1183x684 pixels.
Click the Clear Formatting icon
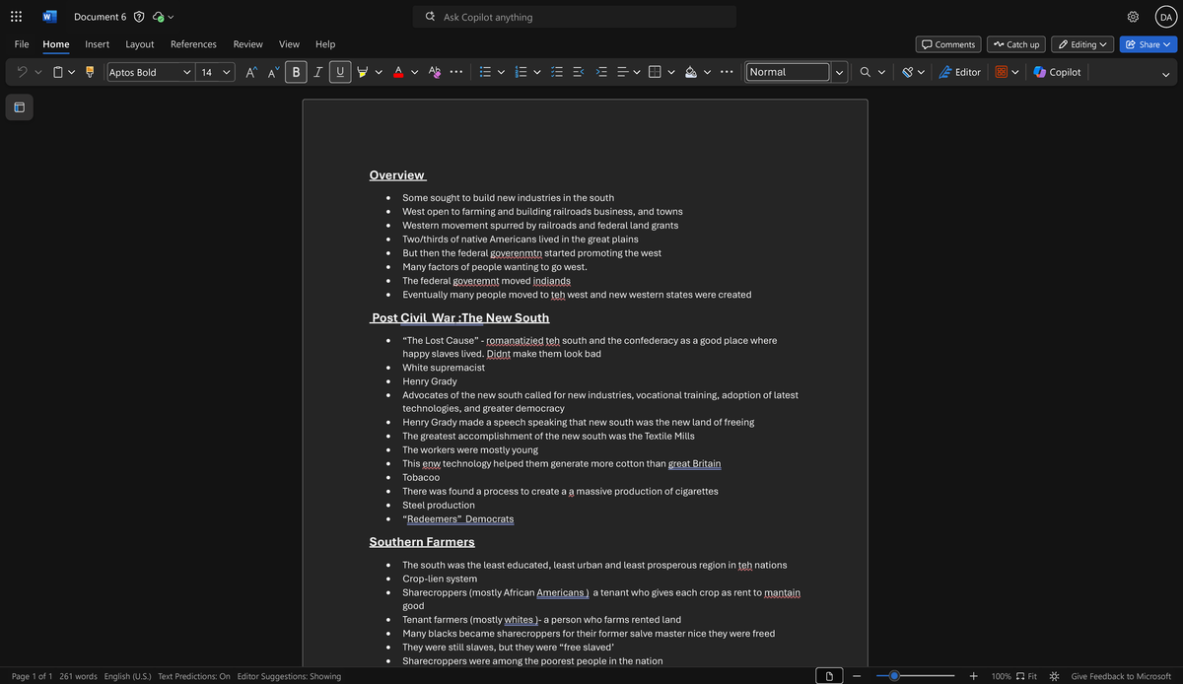coord(435,72)
